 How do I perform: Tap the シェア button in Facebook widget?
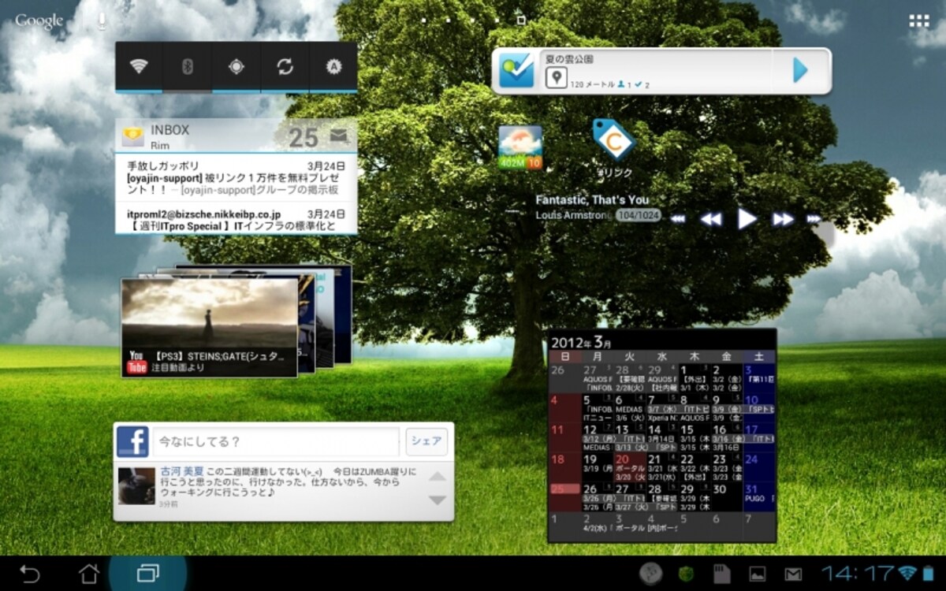click(x=426, y=441)
